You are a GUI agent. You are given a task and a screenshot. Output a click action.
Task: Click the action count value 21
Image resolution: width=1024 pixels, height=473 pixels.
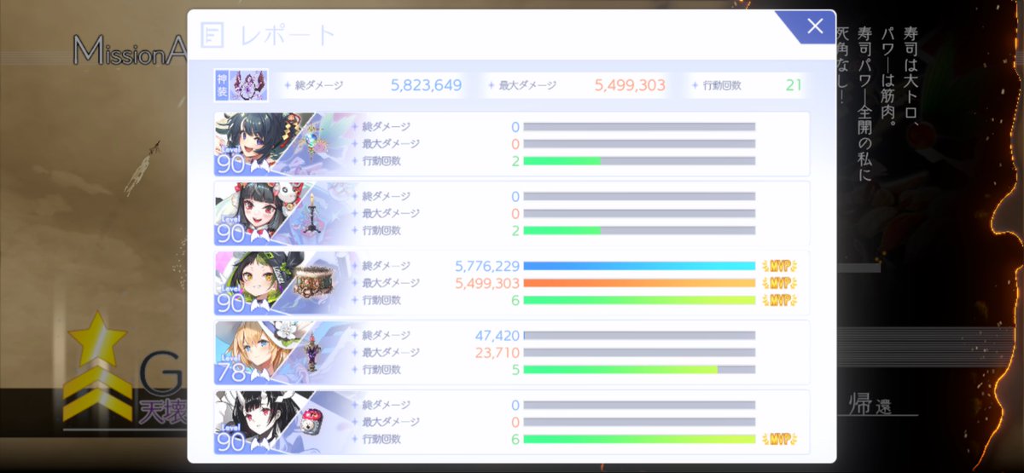tap(793, 85)
